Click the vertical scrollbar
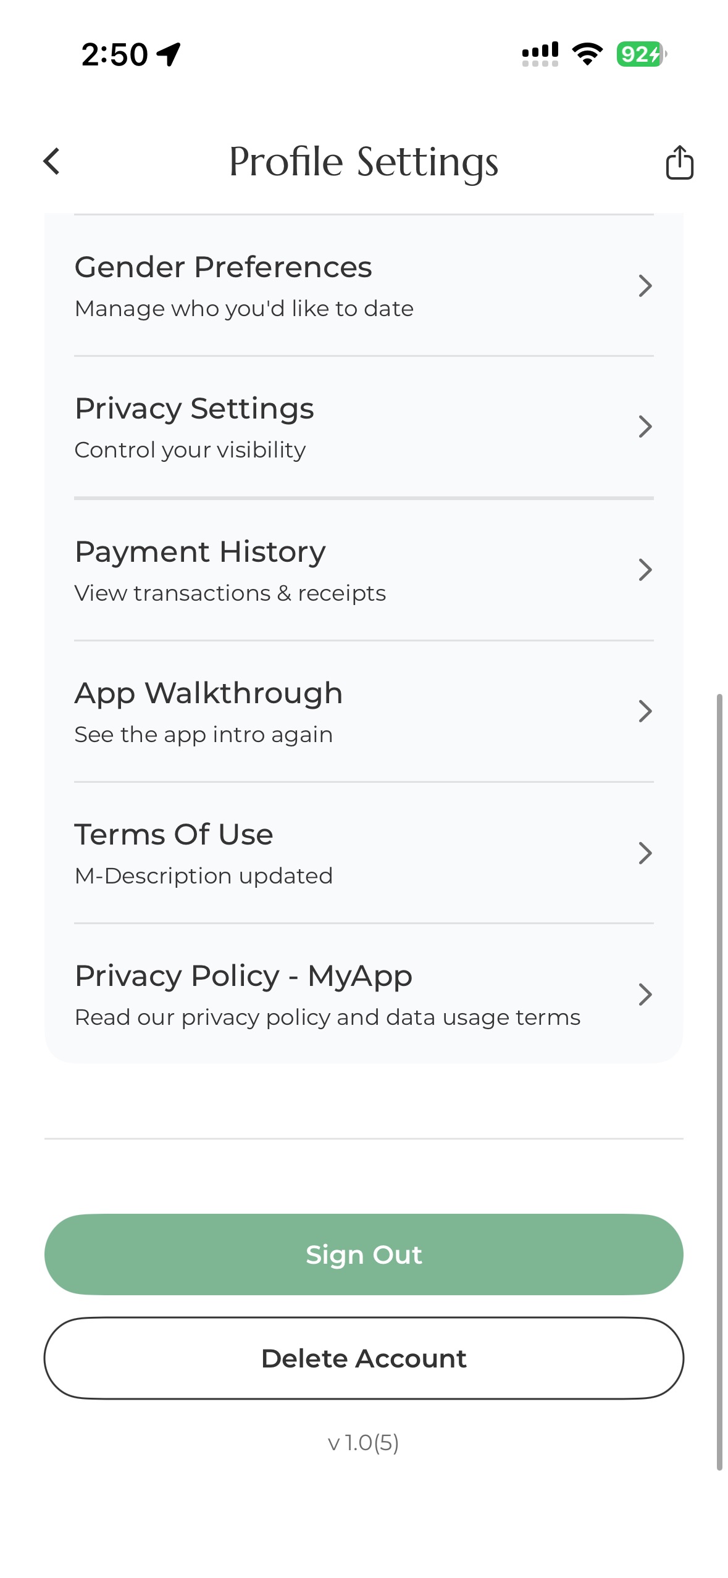The height and width of the screenshot is (1578, 728). 719,1080
